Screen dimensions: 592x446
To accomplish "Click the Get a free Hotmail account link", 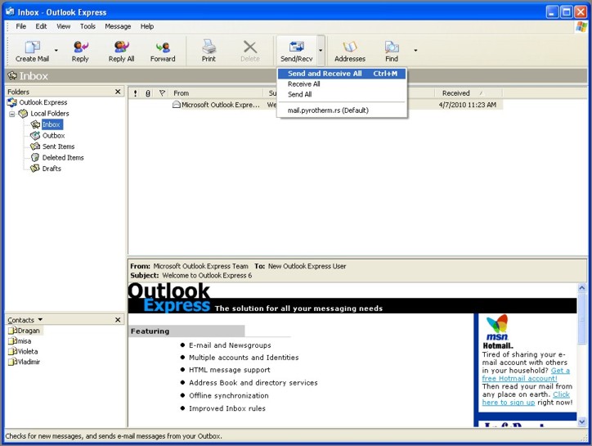I will [526, 375].
